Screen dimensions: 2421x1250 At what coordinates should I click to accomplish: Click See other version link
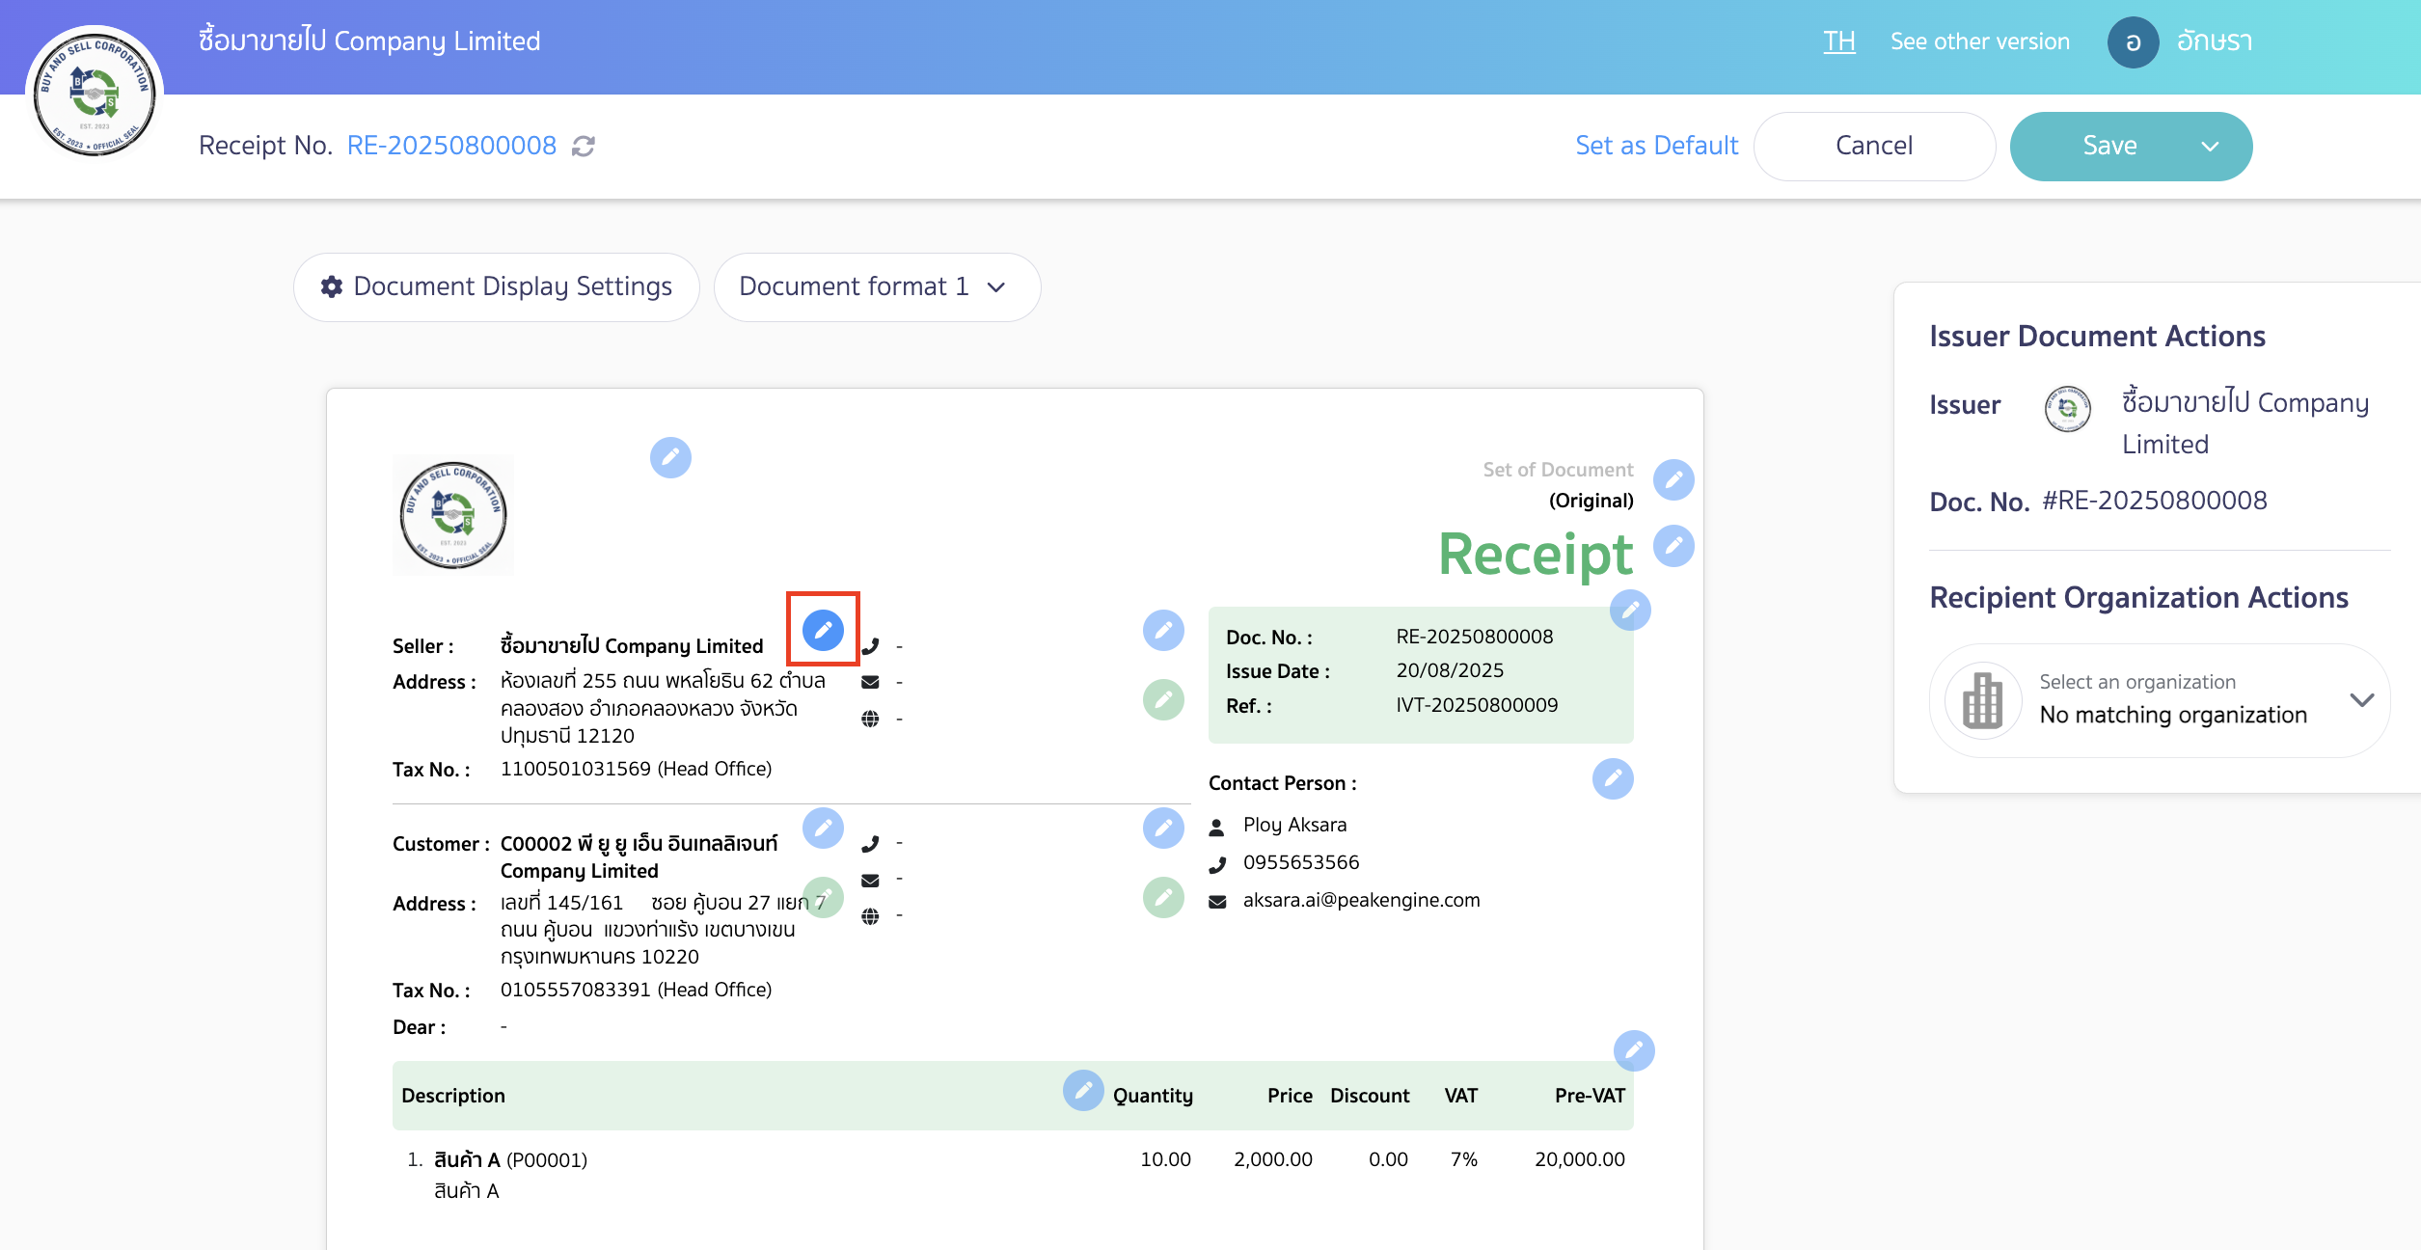point(1979,41)
